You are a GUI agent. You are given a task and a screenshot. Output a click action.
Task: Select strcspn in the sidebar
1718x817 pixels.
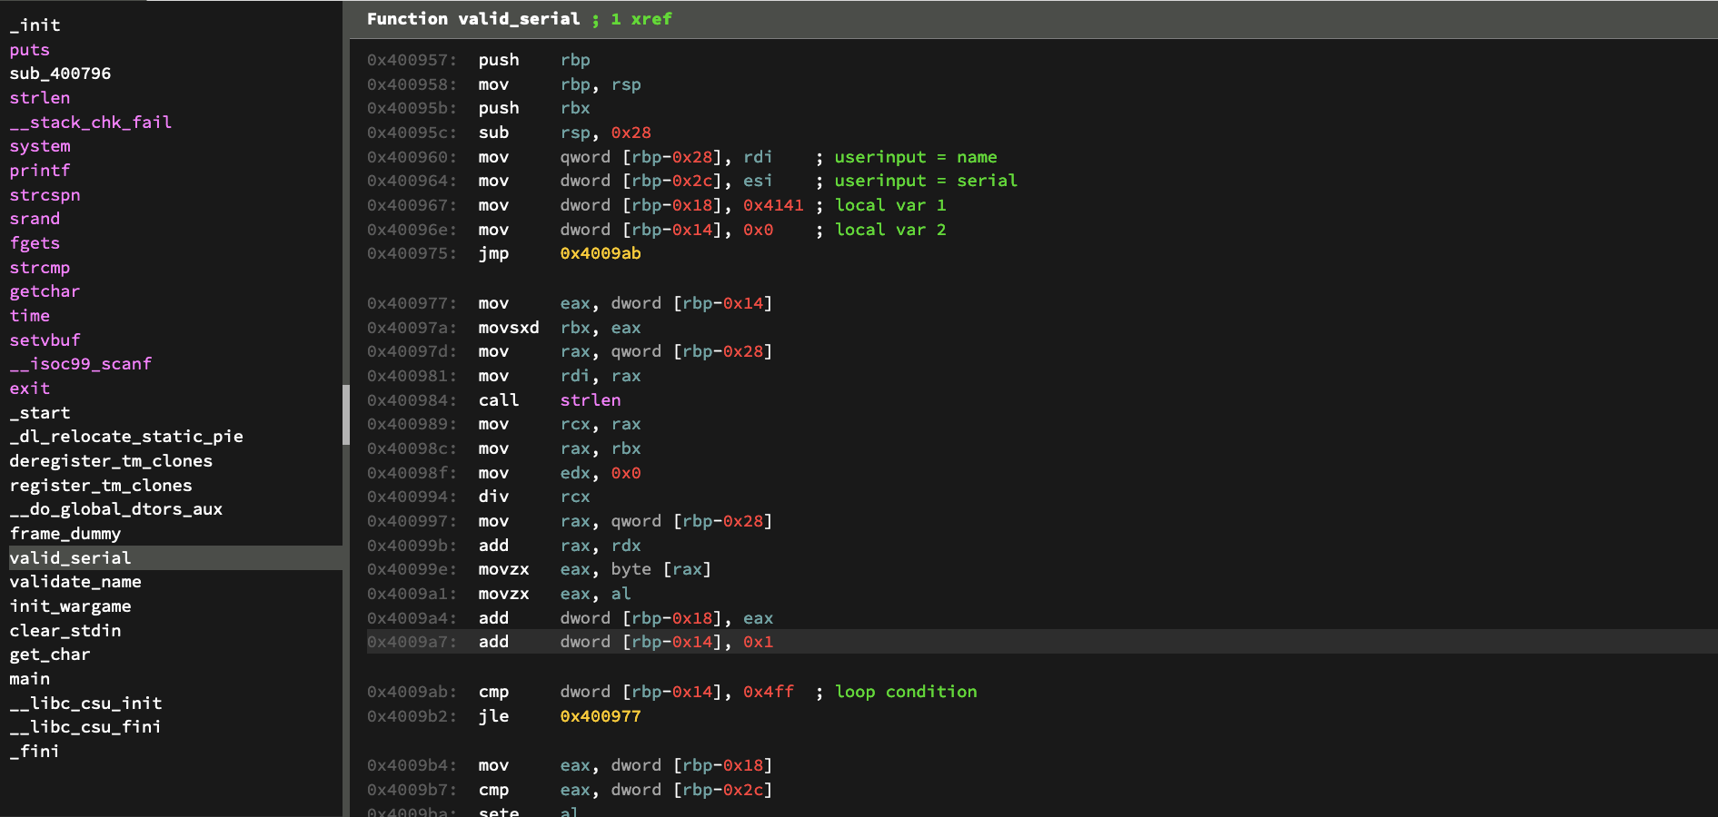45,195
